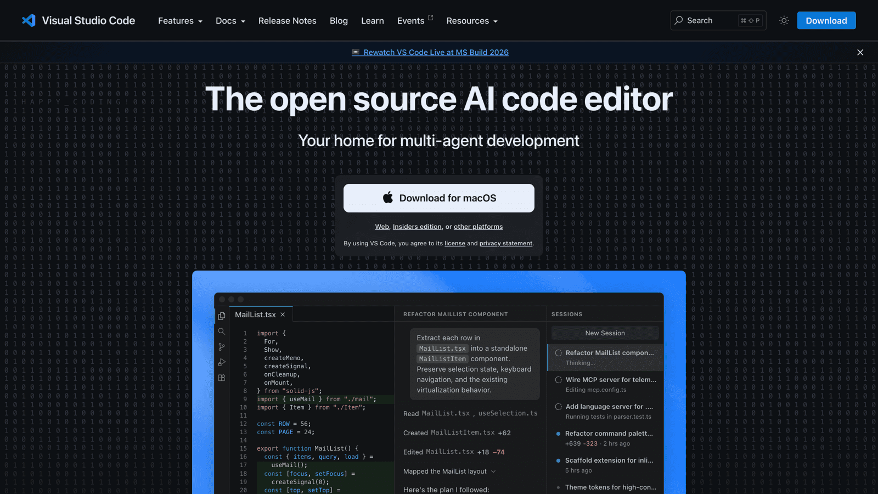This screenshot has height=494, width=878.
Task: Open Extensions icon in editor activity bar
Action: click(222, 378)
